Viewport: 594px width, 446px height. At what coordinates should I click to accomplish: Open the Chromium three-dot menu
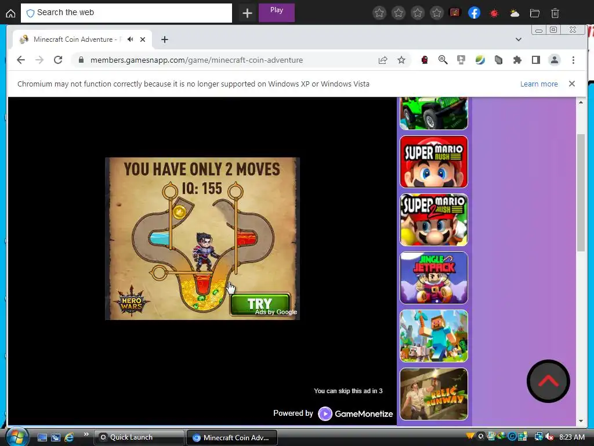(x=573, y=60)
